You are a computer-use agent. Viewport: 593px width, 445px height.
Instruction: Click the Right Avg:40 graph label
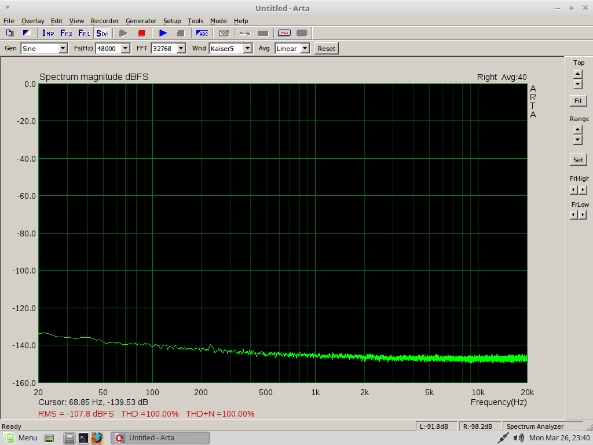[502, 77]
